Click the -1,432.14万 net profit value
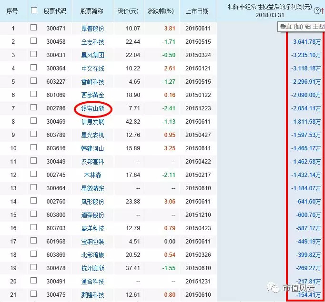325x302 pixels. coord(306,175)
